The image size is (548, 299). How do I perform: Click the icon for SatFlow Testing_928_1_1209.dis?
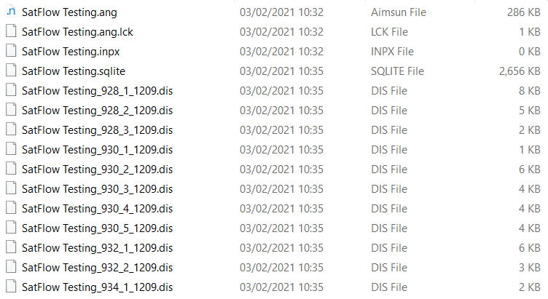pos(10,91)
